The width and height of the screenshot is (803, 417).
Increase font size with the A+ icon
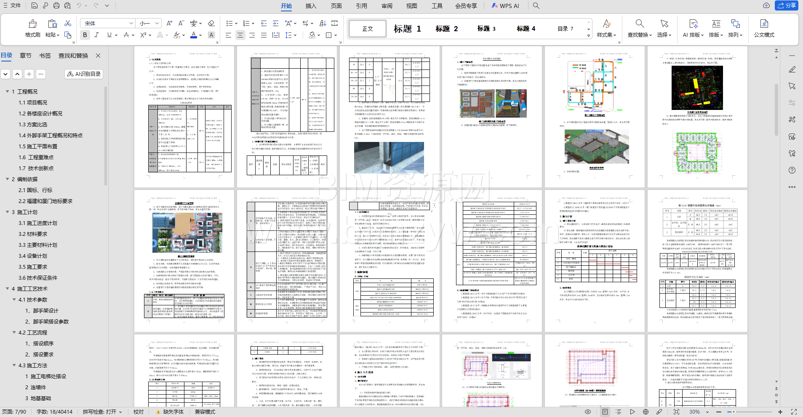click(169, 23)
